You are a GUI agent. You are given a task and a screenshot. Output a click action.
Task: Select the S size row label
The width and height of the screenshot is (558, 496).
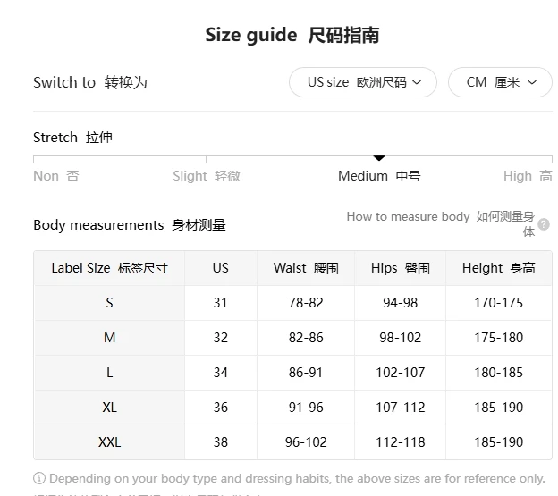tap(109, 303)
